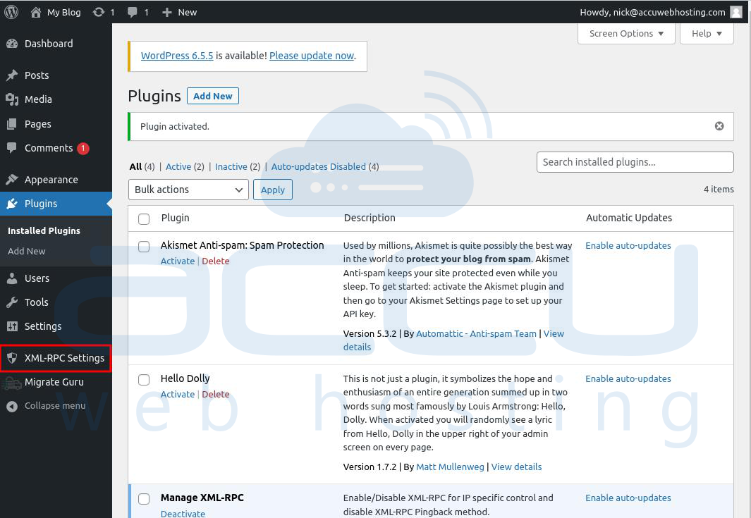The width and height of the screenshot is (751, 518).
Task: Click the Comments speech bubble sidebar icon
Action: coord(12,148)
